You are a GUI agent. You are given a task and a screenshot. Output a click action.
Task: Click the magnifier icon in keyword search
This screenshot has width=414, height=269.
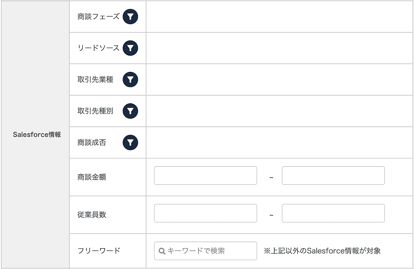(162, 251)
